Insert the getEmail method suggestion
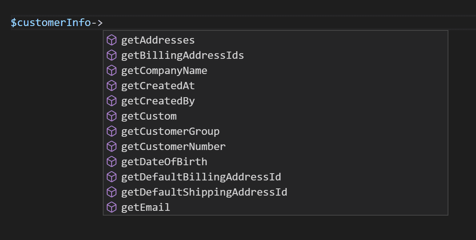The height and width of the screenshot is (240, 476). click(146, 207)
